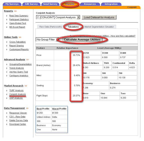
Task: Open GAP Analysis link
Action: (16, 98)
